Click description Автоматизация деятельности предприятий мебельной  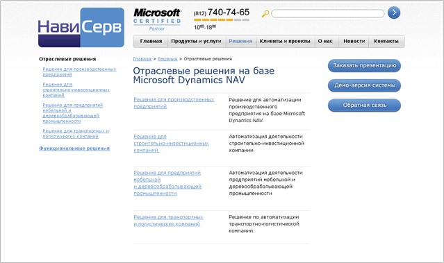(265, 183)
